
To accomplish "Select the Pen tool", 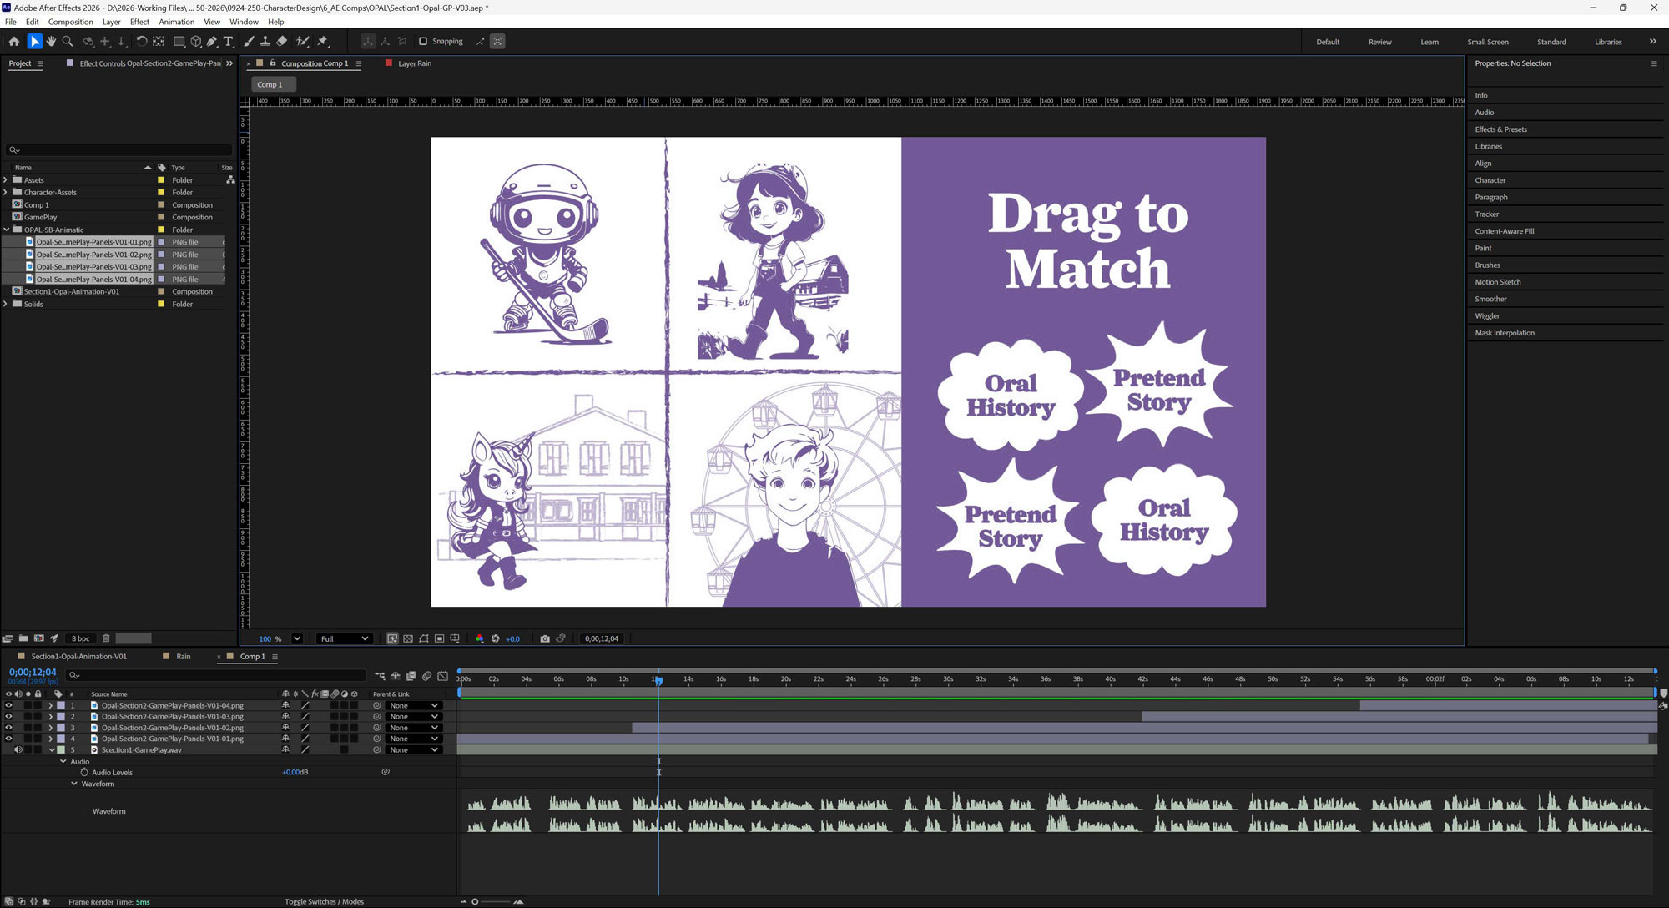I will [x=213, y=41].
